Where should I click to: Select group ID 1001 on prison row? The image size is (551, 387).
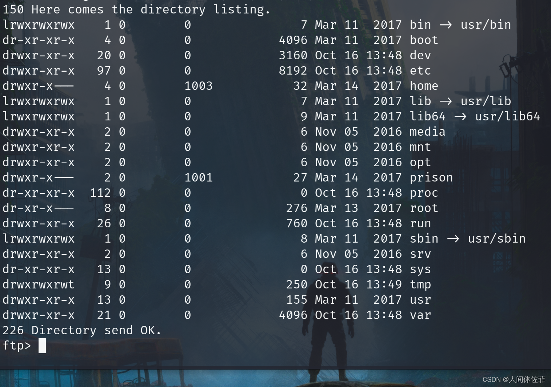[198, 177]
